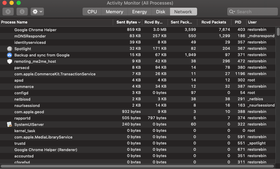The height and width of the screenshot is (169, 280).
Task: Click the Backup and sync cloud icon
Action: [x=9, y=55]
